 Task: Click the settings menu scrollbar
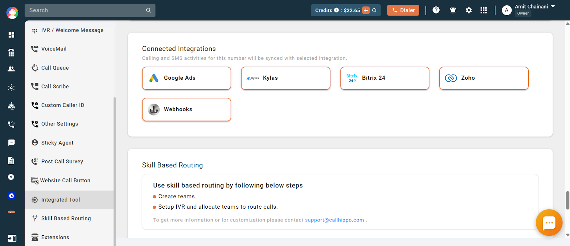[115, 171]
